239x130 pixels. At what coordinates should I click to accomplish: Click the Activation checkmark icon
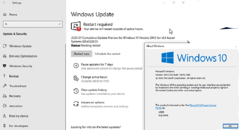tap(5, 106)
